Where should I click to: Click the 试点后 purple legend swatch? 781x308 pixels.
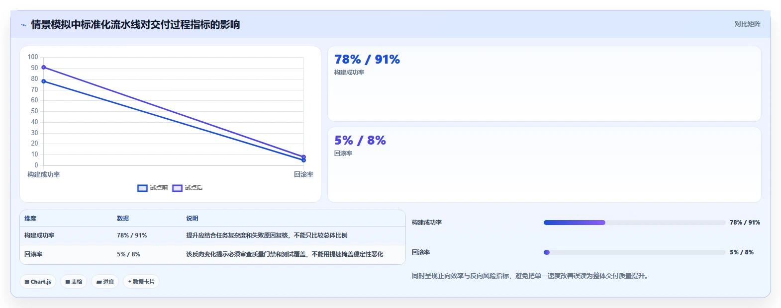pos(177,188)
